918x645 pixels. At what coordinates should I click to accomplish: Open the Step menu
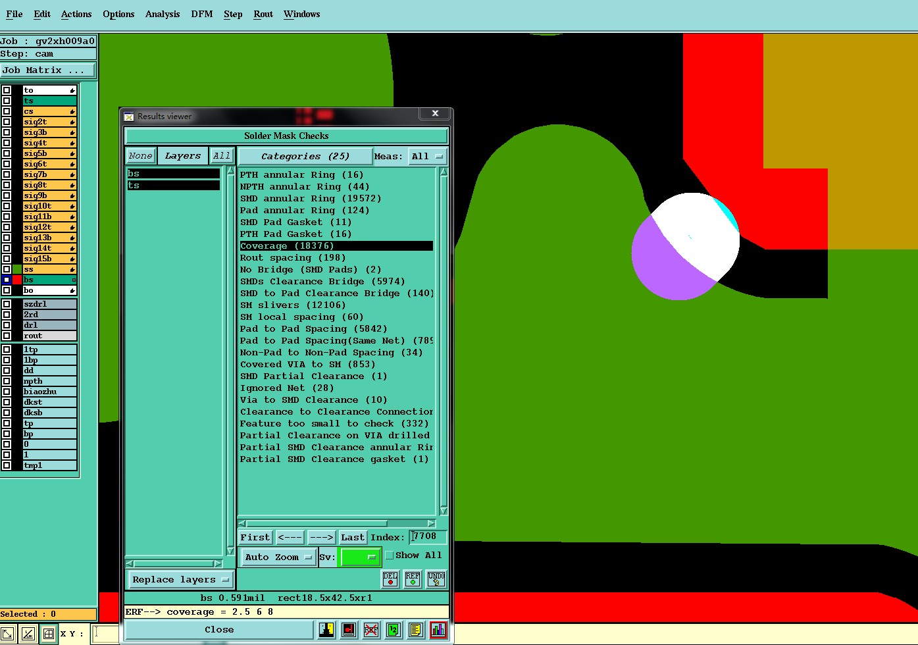click(233, 14)
